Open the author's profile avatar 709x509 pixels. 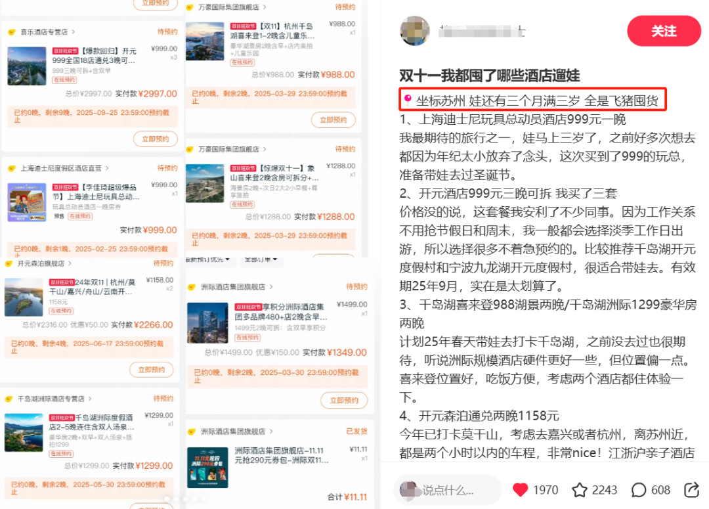(415, 32)
